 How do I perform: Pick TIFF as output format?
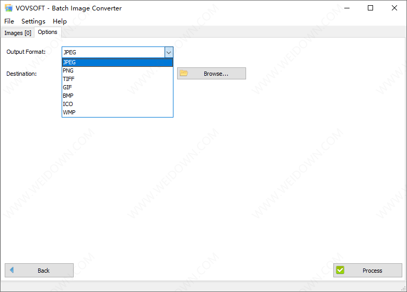click(x=118, y=79)
